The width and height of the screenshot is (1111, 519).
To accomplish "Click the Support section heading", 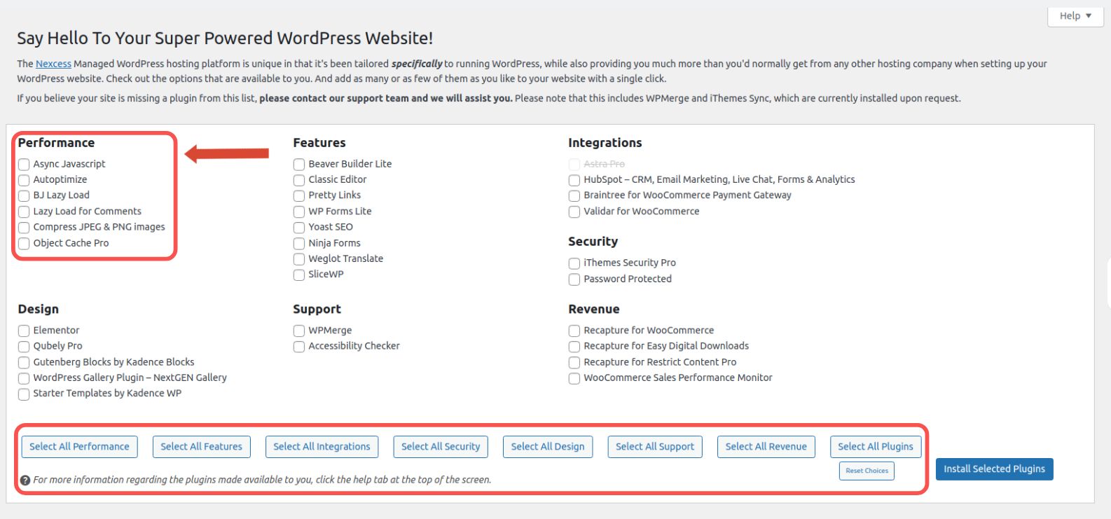I will tap(317, 310).
